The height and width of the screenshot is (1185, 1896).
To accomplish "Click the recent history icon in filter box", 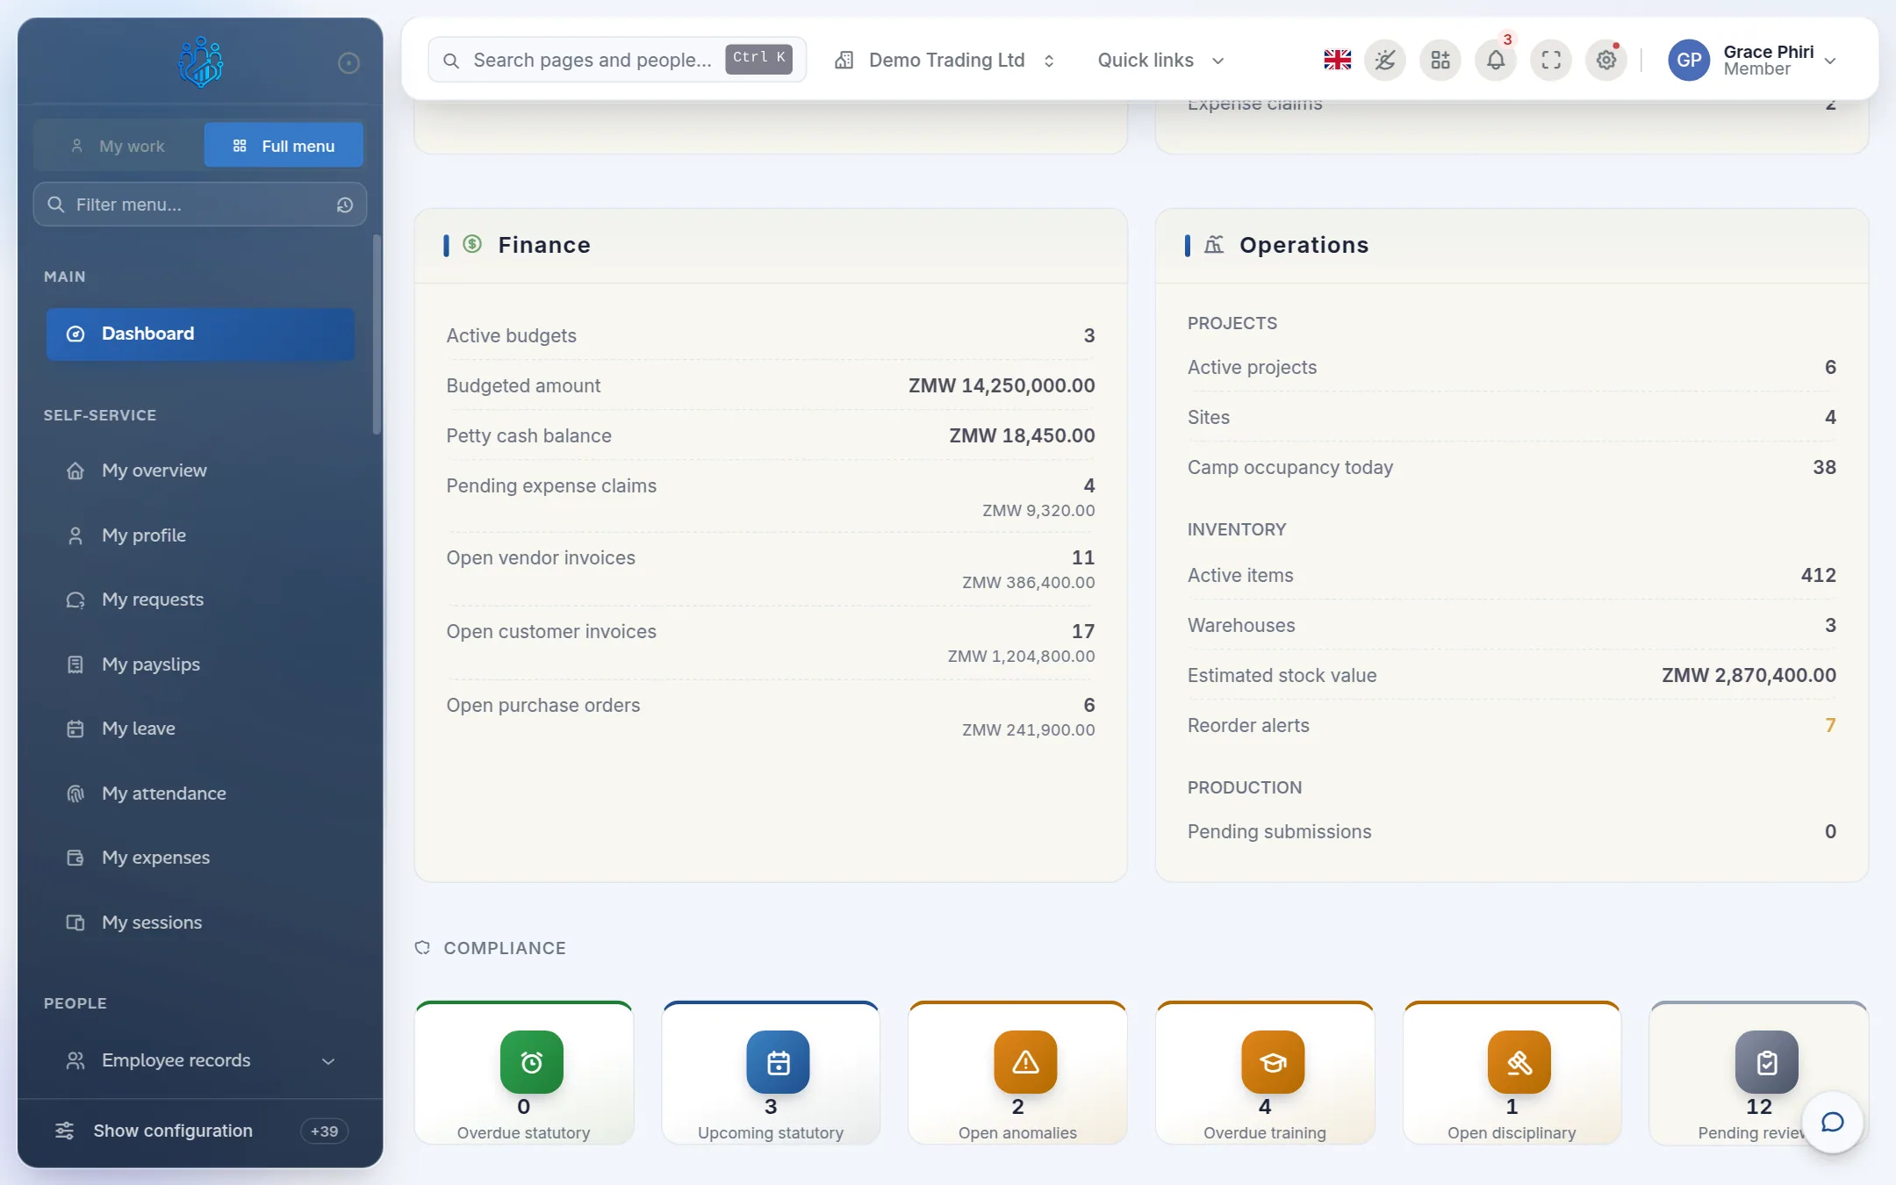I will [345, 205].
